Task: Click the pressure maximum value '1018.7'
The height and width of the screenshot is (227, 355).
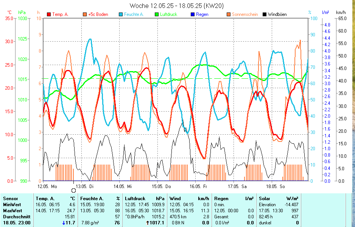Action: click(158, 211)
